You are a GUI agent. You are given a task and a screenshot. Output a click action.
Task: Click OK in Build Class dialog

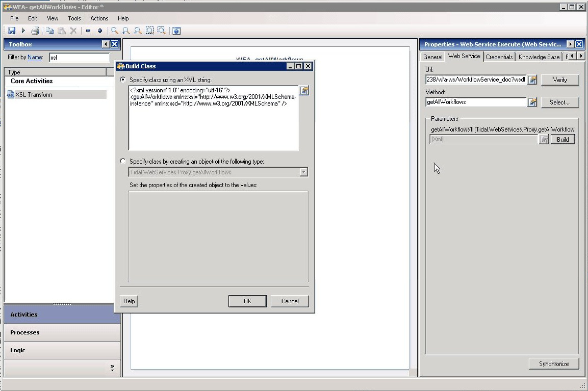pos(247,301)
